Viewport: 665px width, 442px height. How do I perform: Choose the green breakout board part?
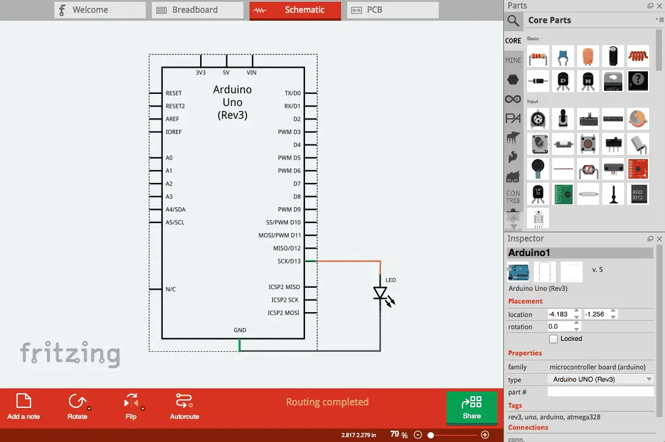click(x=563, y=194)
